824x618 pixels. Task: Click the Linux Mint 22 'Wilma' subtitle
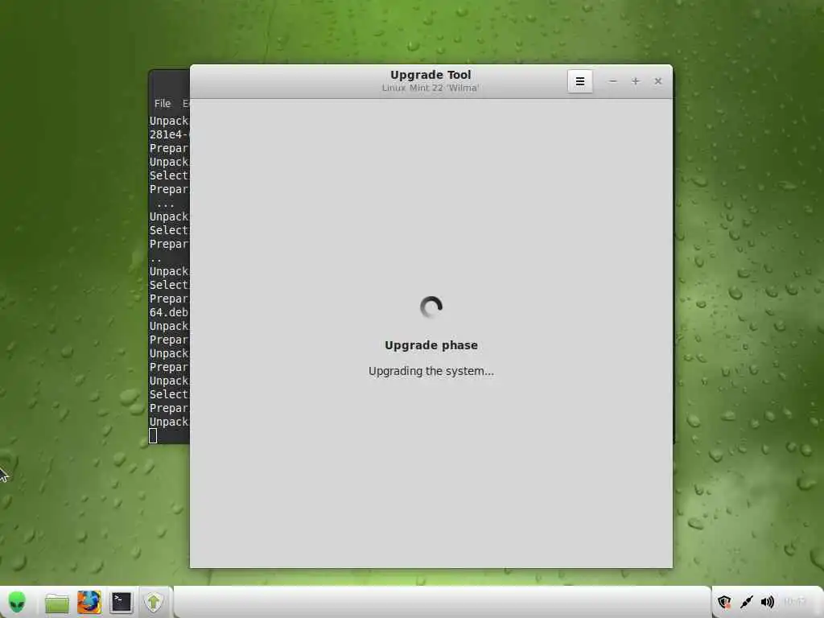click(x=431, y=88)
